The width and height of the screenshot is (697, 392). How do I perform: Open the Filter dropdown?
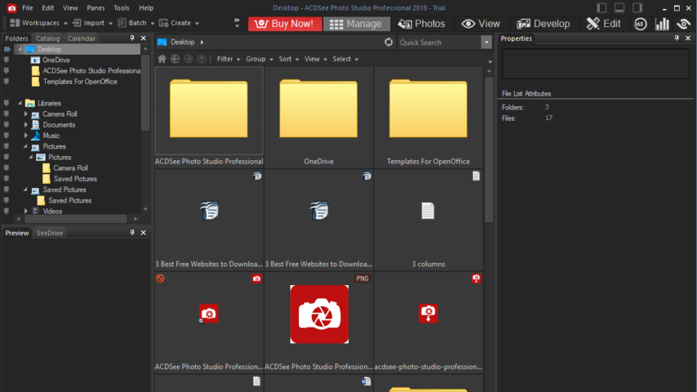pos(229,59)
